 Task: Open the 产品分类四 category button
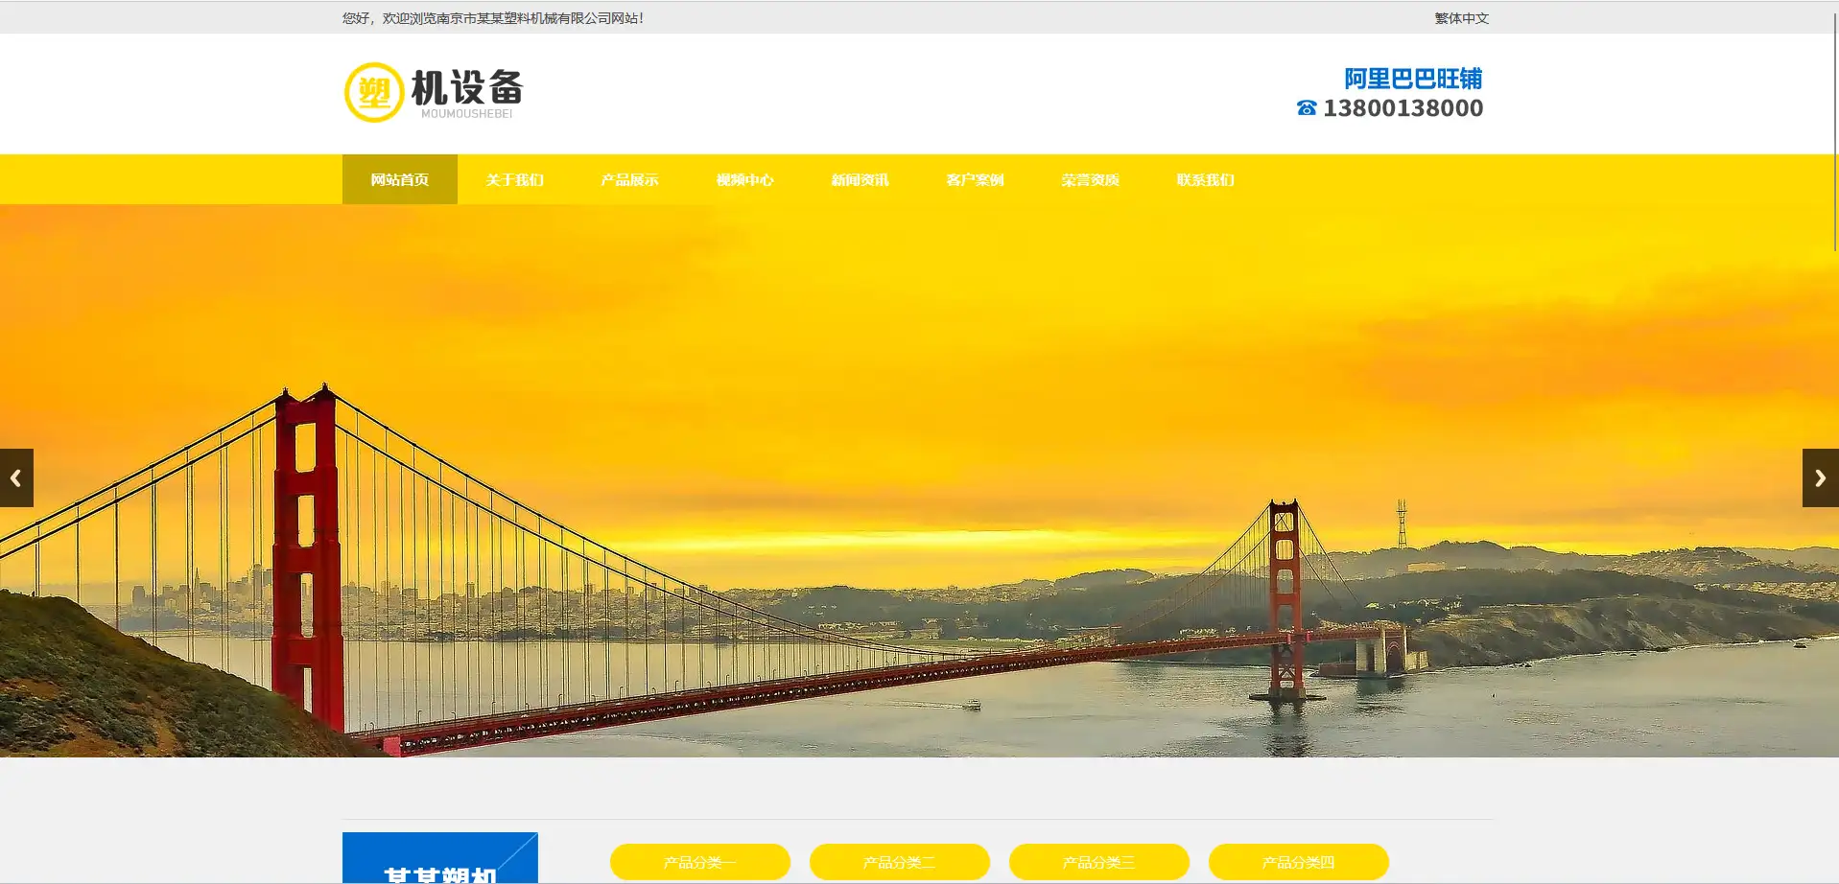pos(1298,862)
